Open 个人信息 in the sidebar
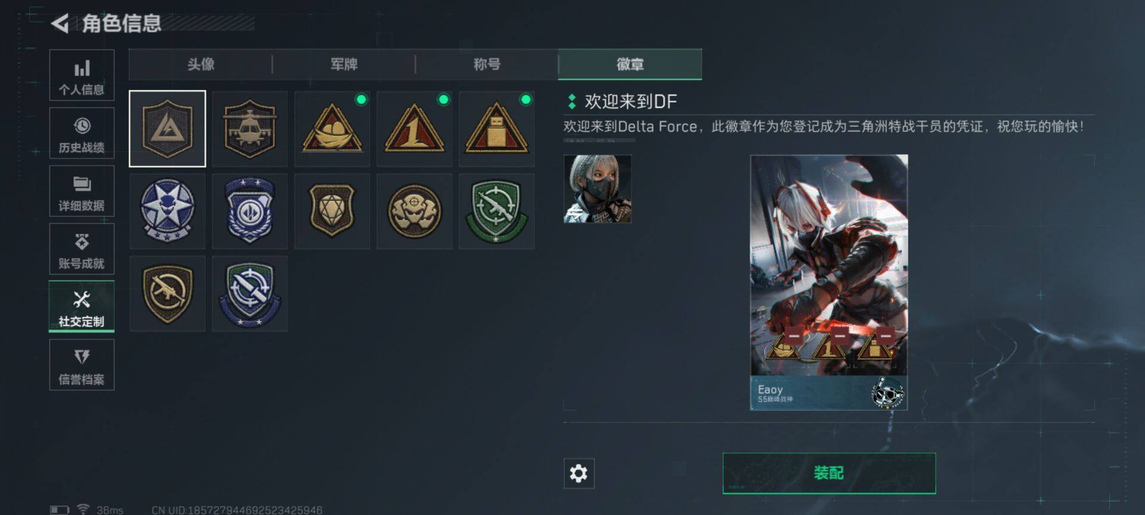 82,75
